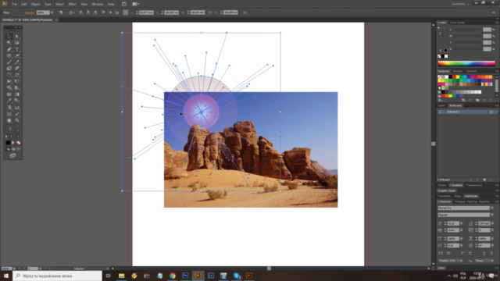Switch to the Transform tab
Screen dimensions: 500x281
[x=445, y=196]
